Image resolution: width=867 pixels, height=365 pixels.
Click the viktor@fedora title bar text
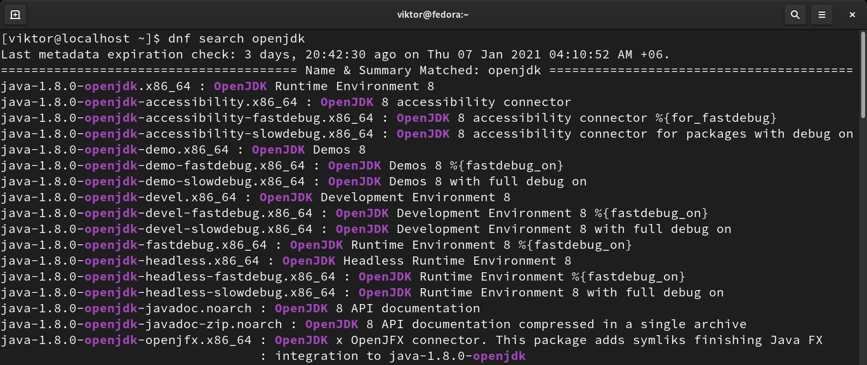tap(433, 14)
